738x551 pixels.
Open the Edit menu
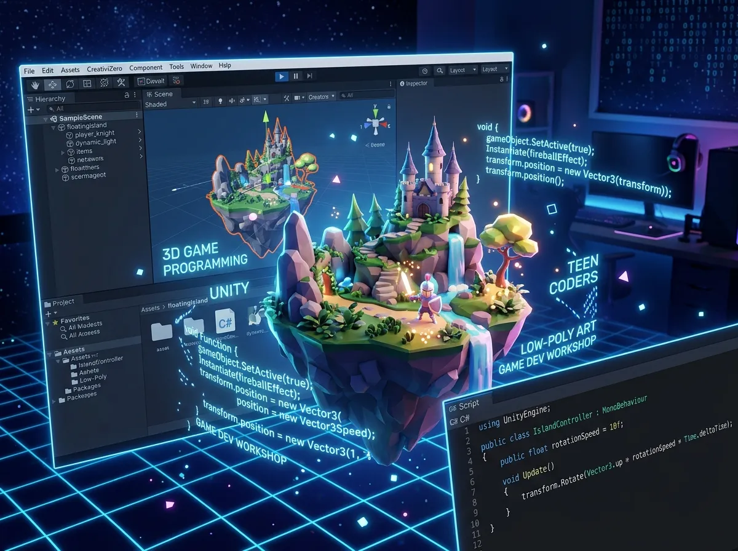click(x=47, y=71)
